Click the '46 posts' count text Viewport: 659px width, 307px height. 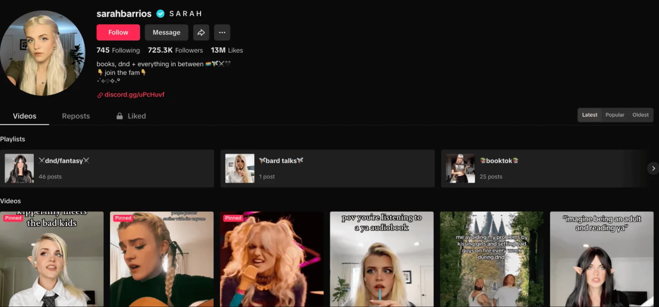pos(50,177)
